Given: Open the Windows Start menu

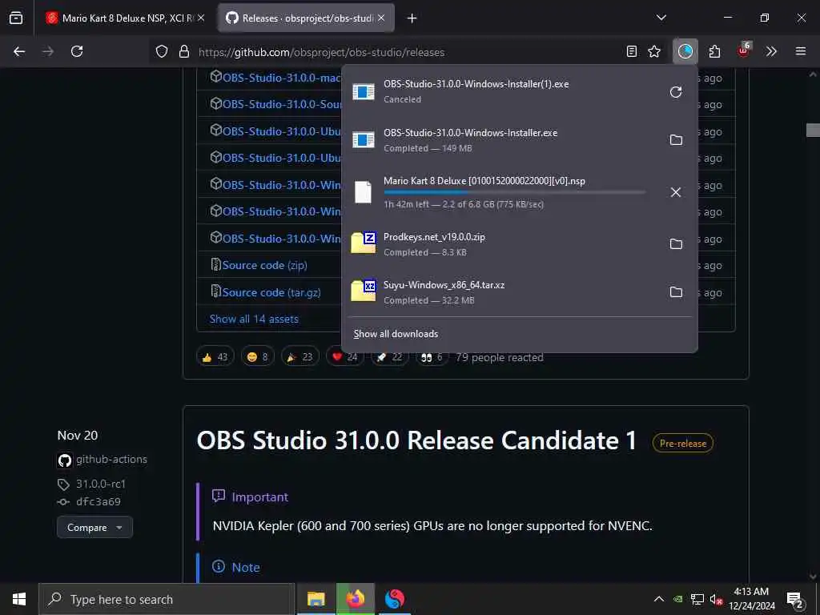Looking at the screenshot, I should (x=19, y=599).
